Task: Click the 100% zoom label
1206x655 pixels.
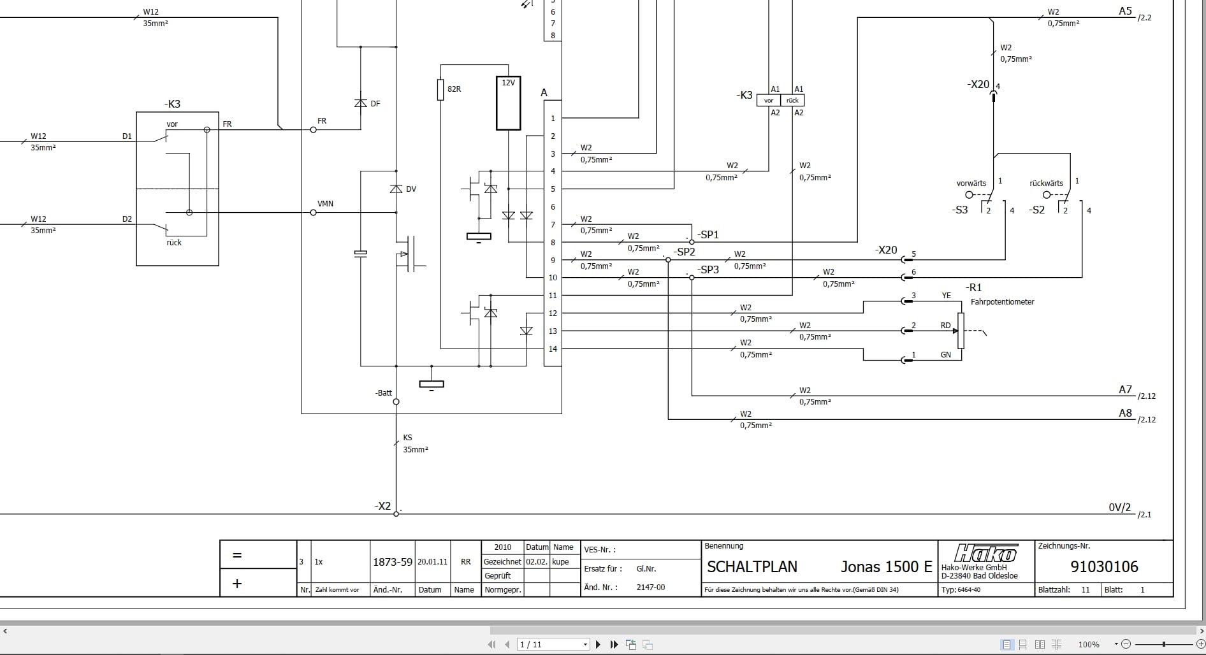Action: [x=1089, y=644]
